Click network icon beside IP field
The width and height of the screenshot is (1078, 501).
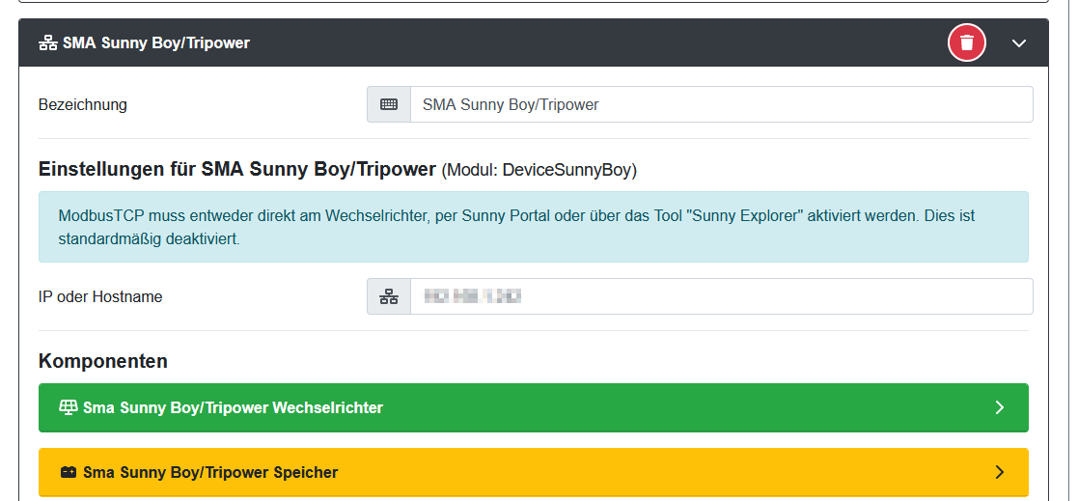click(x=389, y=296)
